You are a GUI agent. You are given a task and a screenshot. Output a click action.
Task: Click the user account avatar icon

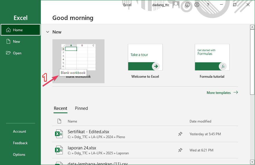pyautogui.click(x=176, y=5)
